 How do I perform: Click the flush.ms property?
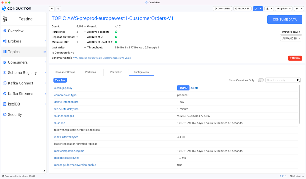pos(60,123)
